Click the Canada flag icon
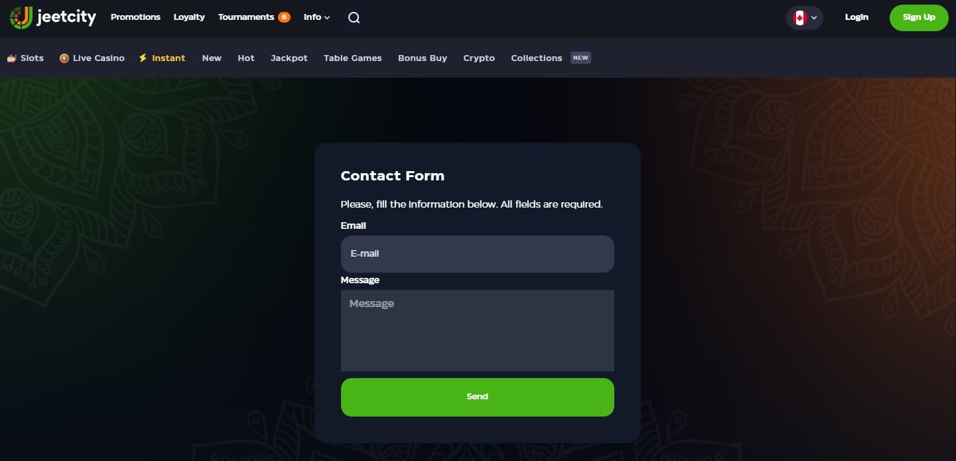The width and height of the screenshot is (956, 461). coord(799,18)
